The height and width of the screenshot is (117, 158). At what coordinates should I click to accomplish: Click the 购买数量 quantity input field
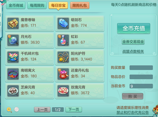pos(141,68)
